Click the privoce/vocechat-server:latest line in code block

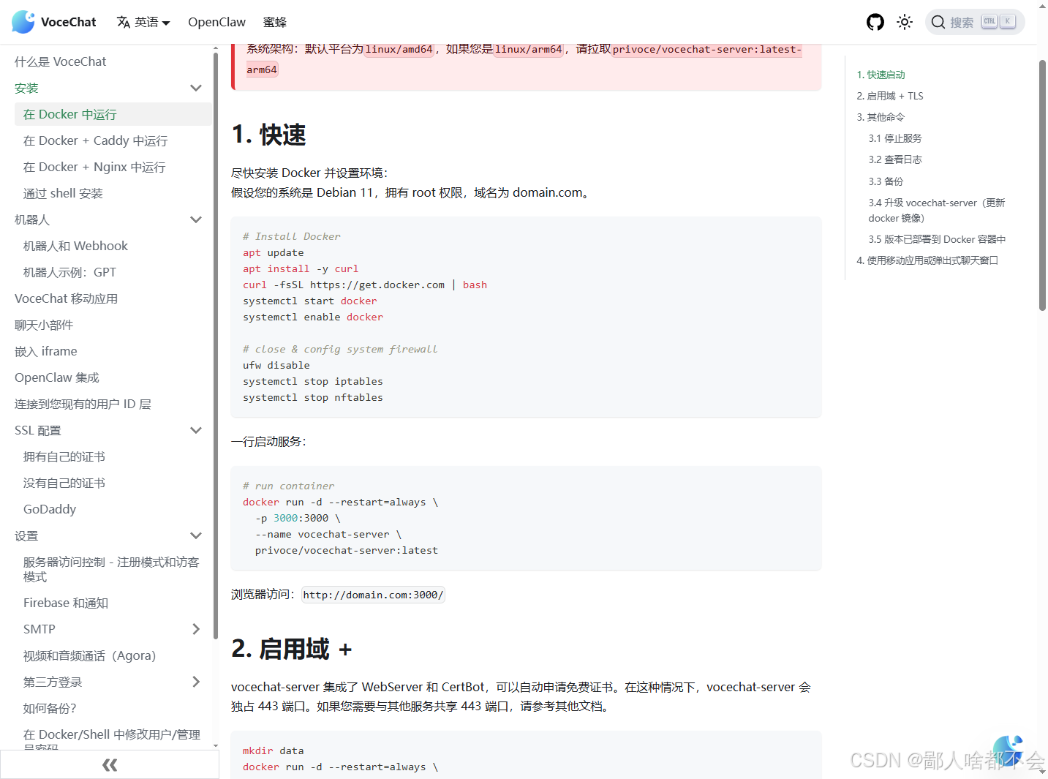[x=347, y=550]
